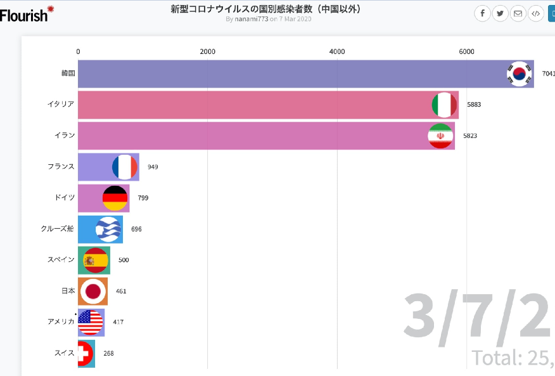
Task: Click the USA flag icon
Action: [91, 323]
